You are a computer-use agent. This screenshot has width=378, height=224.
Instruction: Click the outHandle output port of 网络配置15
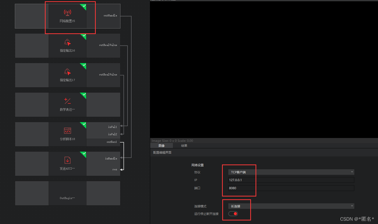(x=110, y=16)
